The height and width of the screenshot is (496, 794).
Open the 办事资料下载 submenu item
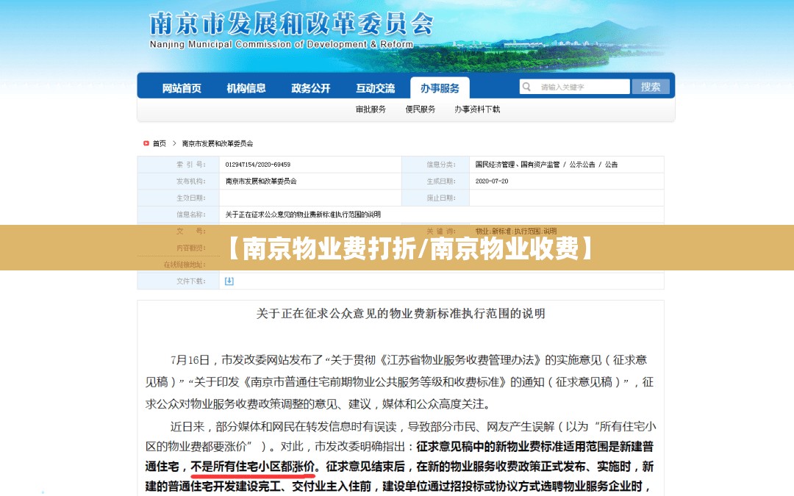click(x=476, y=109)
